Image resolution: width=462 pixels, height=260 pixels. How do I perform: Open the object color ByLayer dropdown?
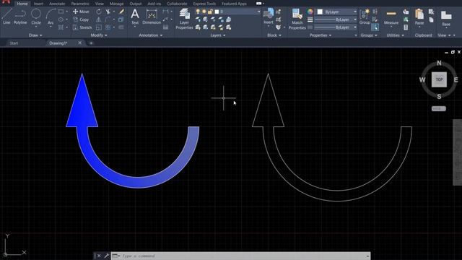355,12
